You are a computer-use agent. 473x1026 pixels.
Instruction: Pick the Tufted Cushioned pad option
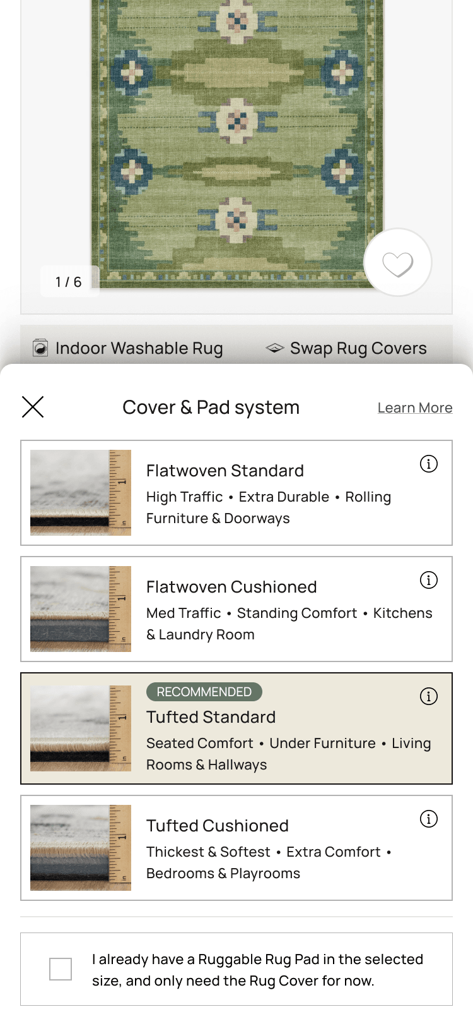click(237, 848)
